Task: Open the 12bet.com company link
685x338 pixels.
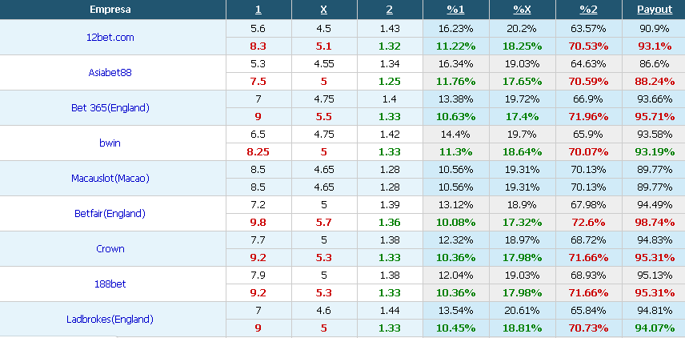Action: coord(110,38)
